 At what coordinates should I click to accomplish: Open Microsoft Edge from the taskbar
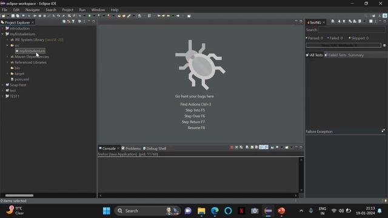(x=215, y=211)
